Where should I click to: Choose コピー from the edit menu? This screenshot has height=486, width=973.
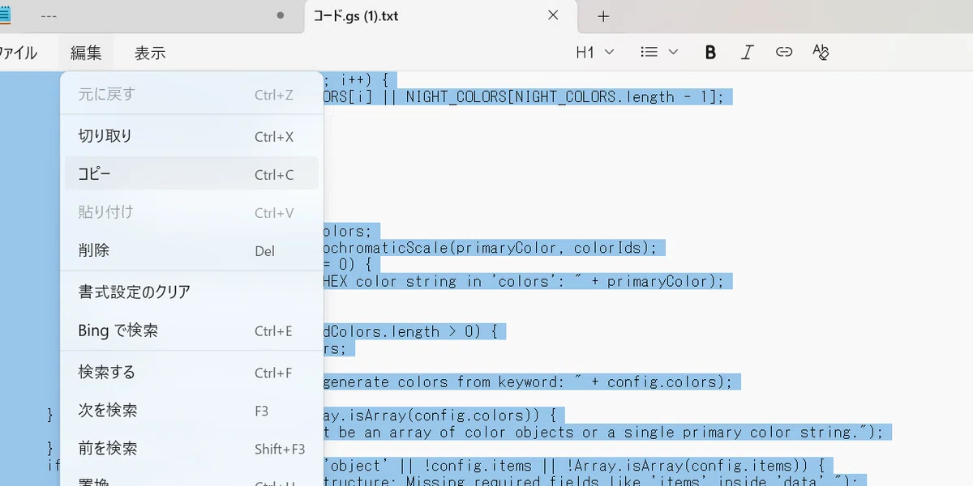pos(191,174)
